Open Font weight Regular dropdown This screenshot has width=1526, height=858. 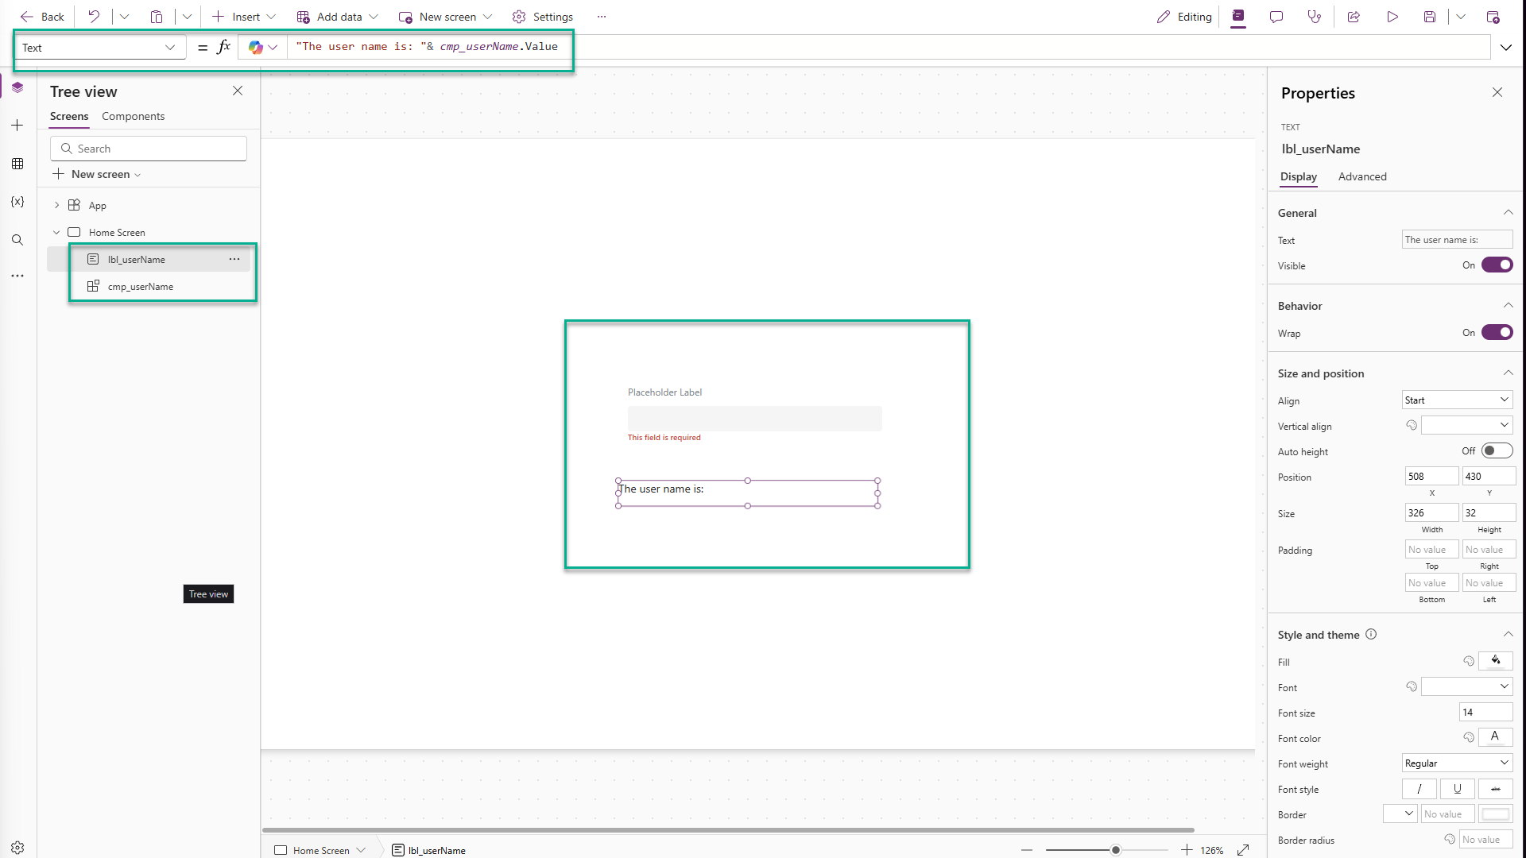(x=1458, y=763)
